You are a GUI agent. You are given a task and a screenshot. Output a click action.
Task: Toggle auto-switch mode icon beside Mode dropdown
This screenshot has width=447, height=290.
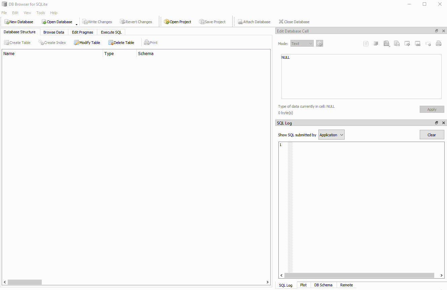pos(320,44)
